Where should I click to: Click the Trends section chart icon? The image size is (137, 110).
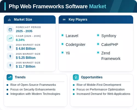pyautogui.click(x=10, y=77)
